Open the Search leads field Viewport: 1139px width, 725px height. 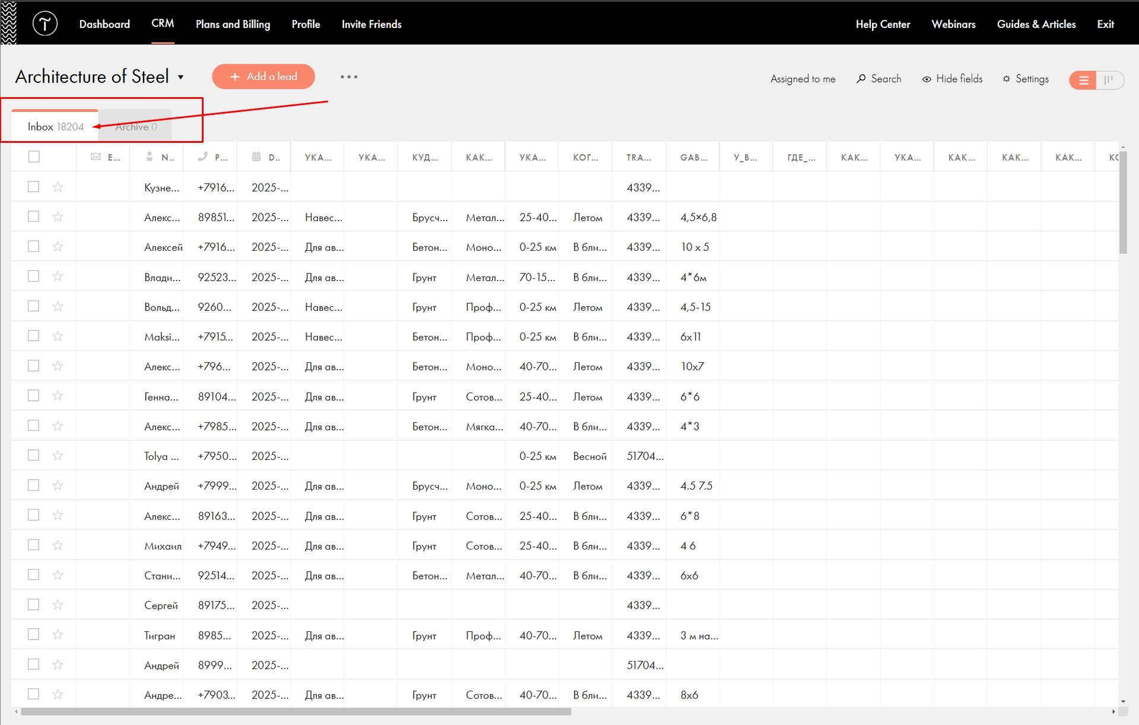(x=879, y=79)
